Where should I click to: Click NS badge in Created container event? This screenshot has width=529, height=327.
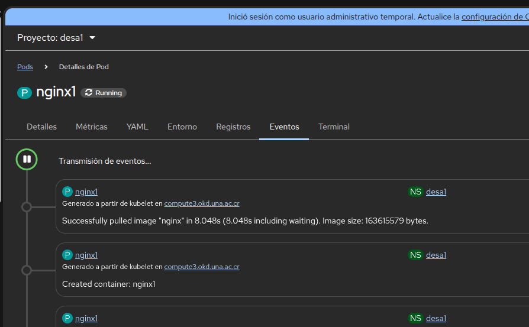pos(415,255)
